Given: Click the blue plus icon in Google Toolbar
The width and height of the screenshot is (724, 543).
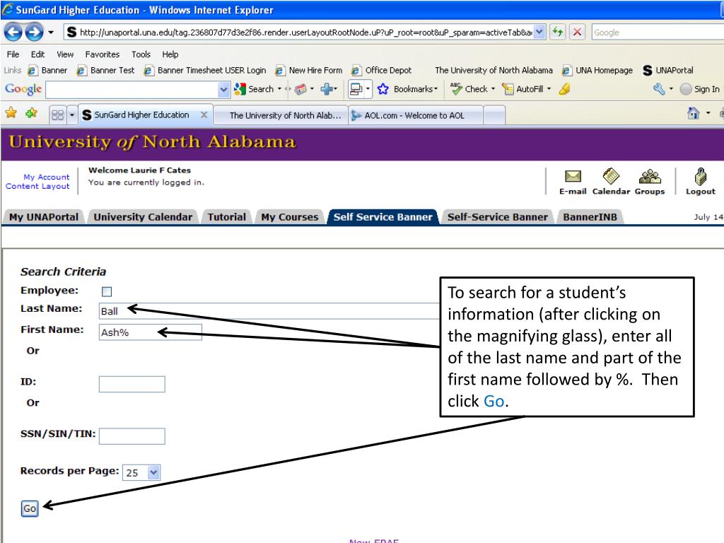Looking at the screenshot, I should pyautogui.click(x=327, y=89).
